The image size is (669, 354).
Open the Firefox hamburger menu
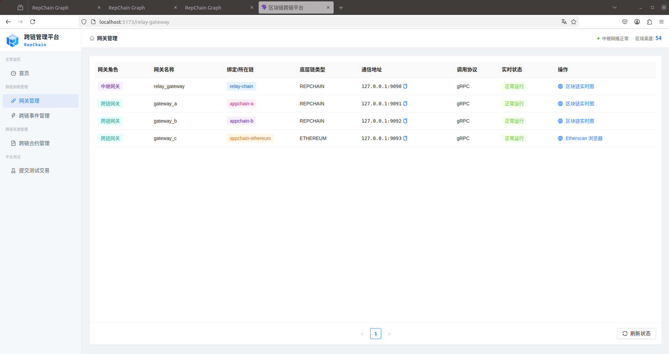[662, 22]
